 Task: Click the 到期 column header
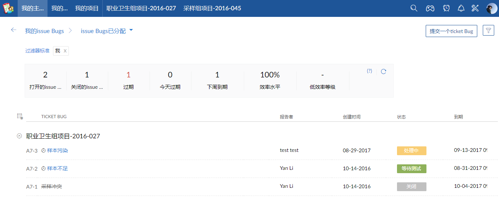[x=458, y=117]
